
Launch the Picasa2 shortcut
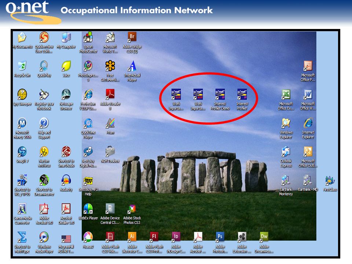point(88,237)
